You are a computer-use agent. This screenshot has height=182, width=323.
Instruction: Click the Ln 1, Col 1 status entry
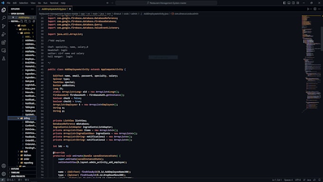(x=277, y=180)
